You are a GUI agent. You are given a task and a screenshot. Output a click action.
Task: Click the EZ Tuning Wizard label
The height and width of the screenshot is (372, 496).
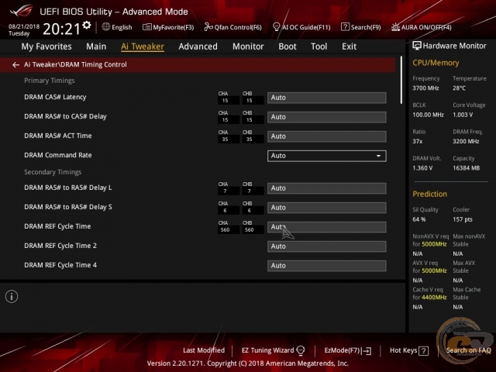click(267, 350)
